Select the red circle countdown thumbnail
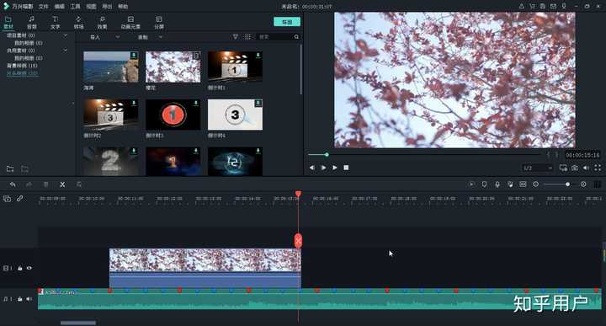This screenshot has height=326, width=606. (173, 115)
